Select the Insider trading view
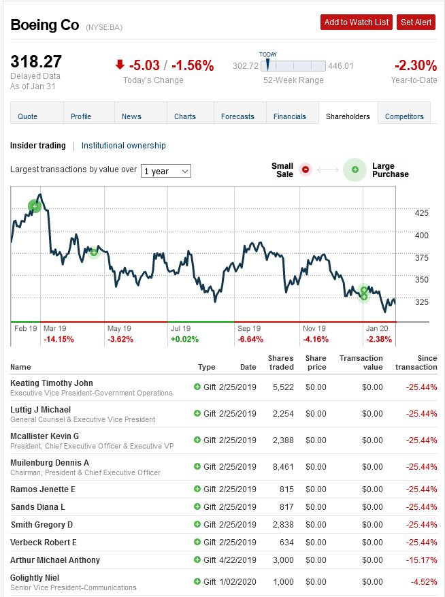This screenshot has width=445, height=597. click(x=38, y=146)
